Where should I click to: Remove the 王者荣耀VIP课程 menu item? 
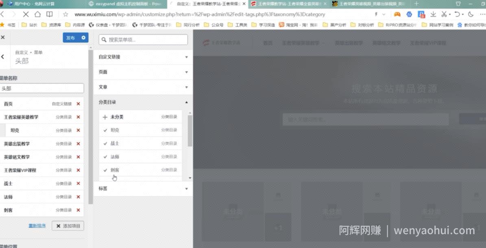(78, 170)
